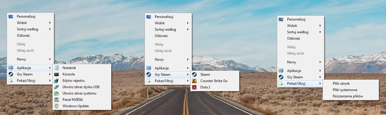Viewport: 386px width, 115px height.
Task: Toggle Rozszerzenia plików option
Action: pos(351,96)
